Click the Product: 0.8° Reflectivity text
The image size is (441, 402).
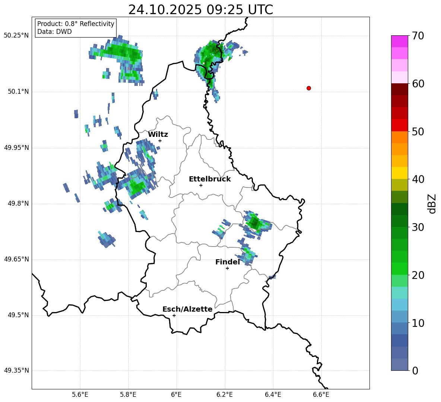(x=76, y=23)
